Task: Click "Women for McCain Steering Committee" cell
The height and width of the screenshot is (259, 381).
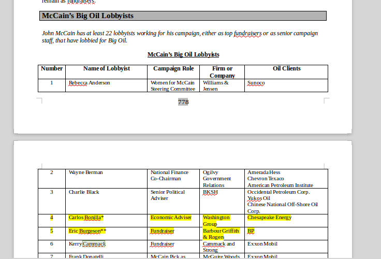Action: coord(173,86)
